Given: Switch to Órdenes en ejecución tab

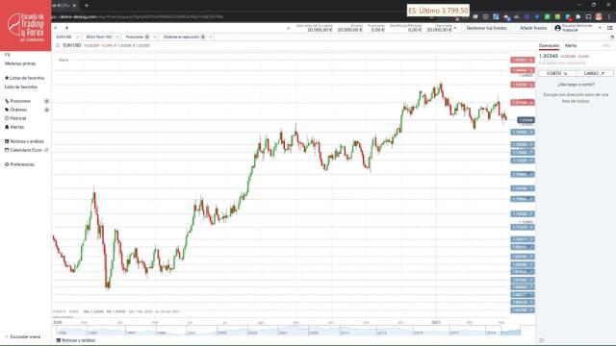Looking at the screenshot, I should 182,37.
